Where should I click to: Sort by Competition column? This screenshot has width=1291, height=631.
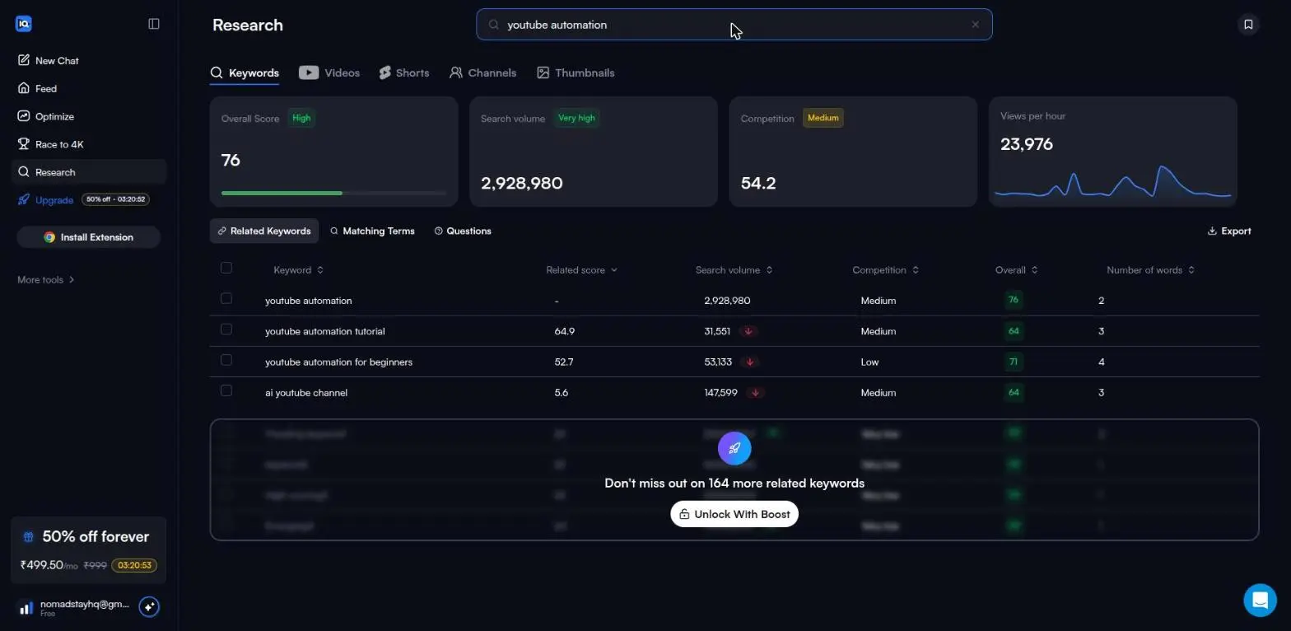(x=885, y=270)
